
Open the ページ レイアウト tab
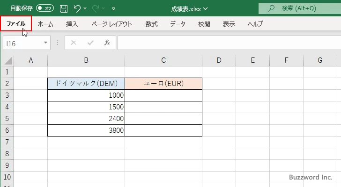111,24
